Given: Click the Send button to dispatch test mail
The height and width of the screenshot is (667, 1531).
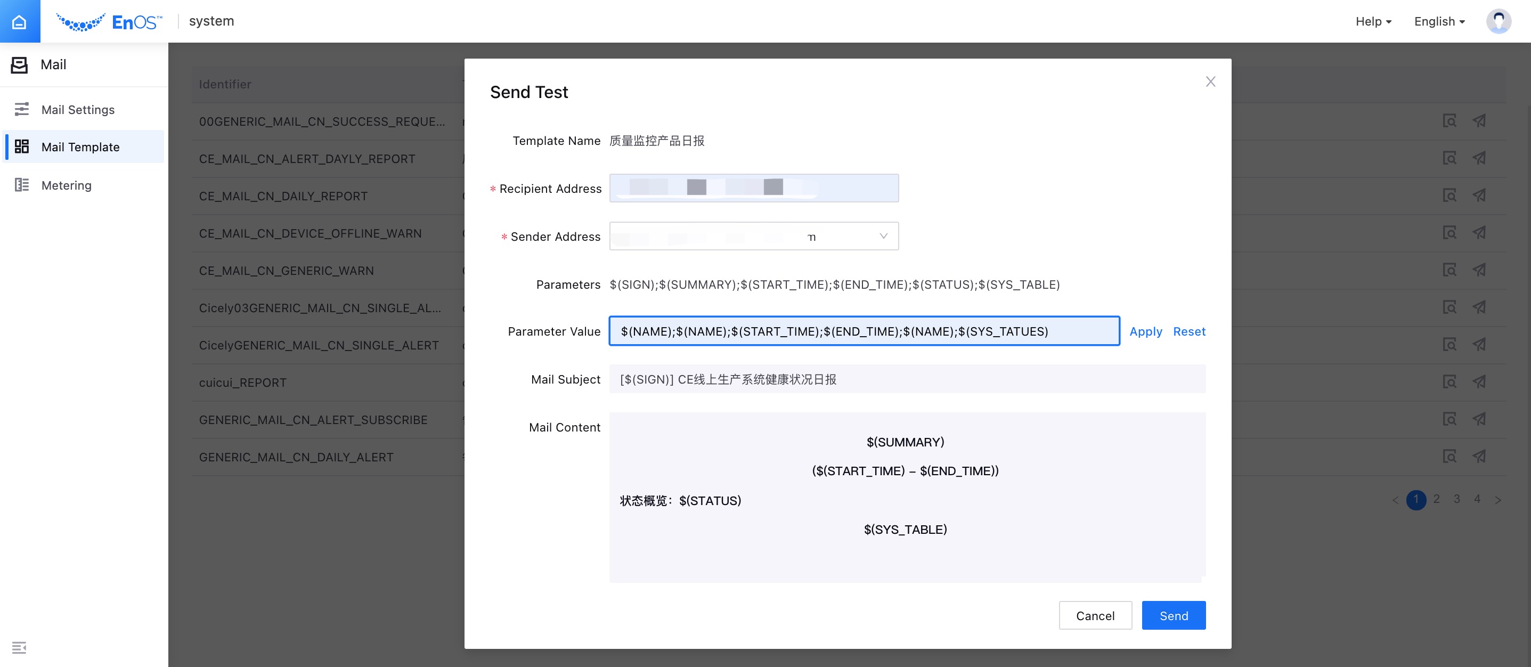Looking at the screenshot, I should coord(1174,615).
